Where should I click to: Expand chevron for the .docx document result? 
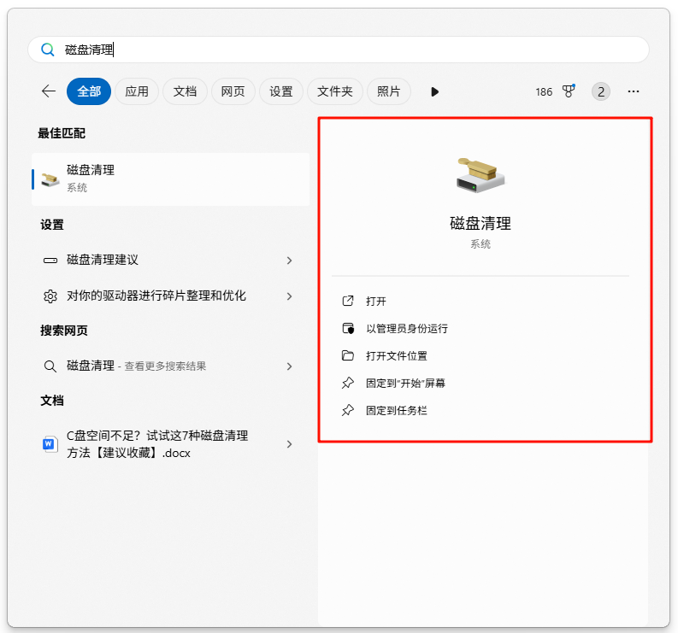click(289, 444)
